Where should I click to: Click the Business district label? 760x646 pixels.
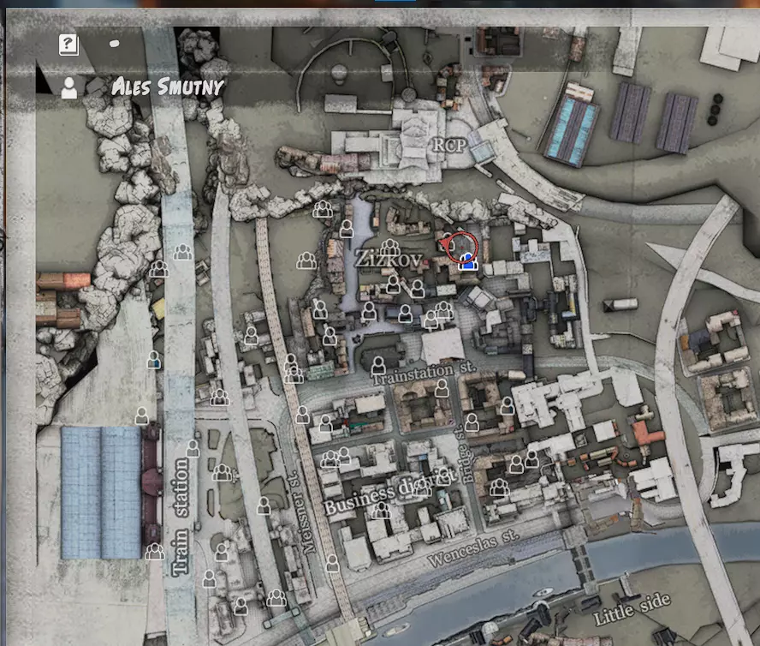coord(390,492)
